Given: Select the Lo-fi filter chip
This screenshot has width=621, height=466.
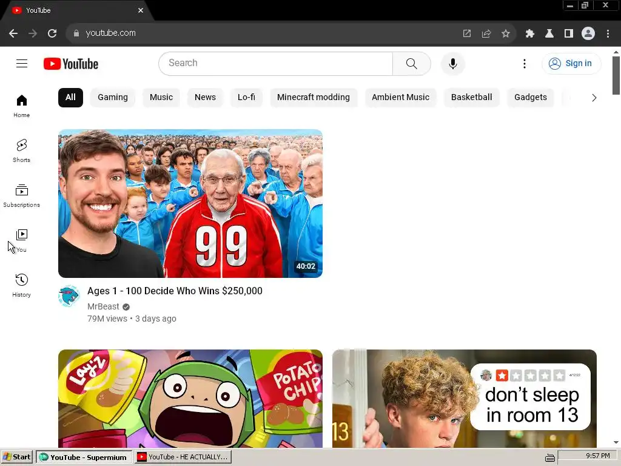Looking at the screenshot, I should (246, 98).
